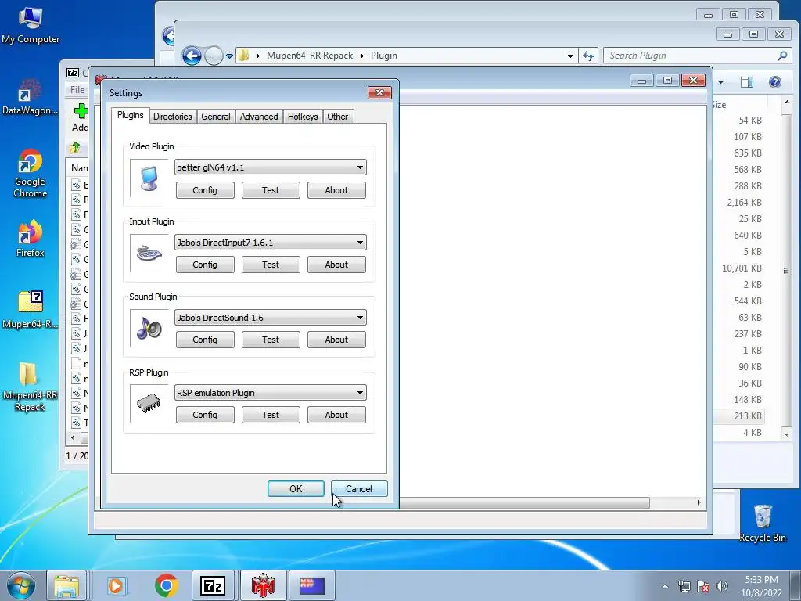Image resolution: width=801 pixels, height=601 pixels.
Task: Switch to Mupen64 taskbar button
Action: point(263,585)
